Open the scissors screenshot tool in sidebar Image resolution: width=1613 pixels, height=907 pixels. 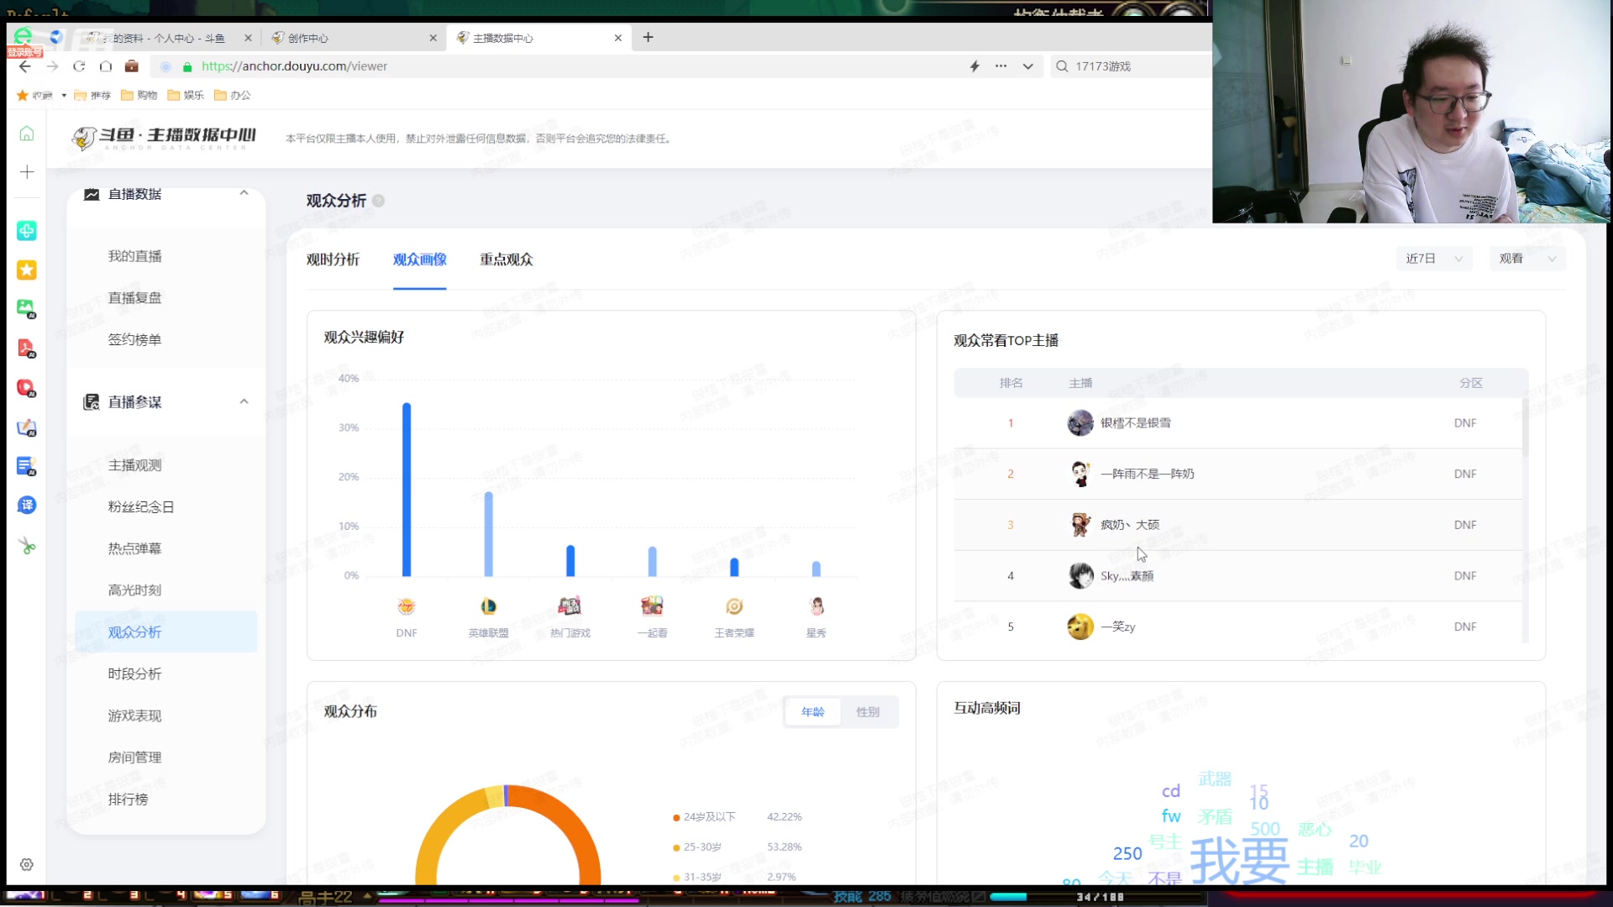coord(27,546)
